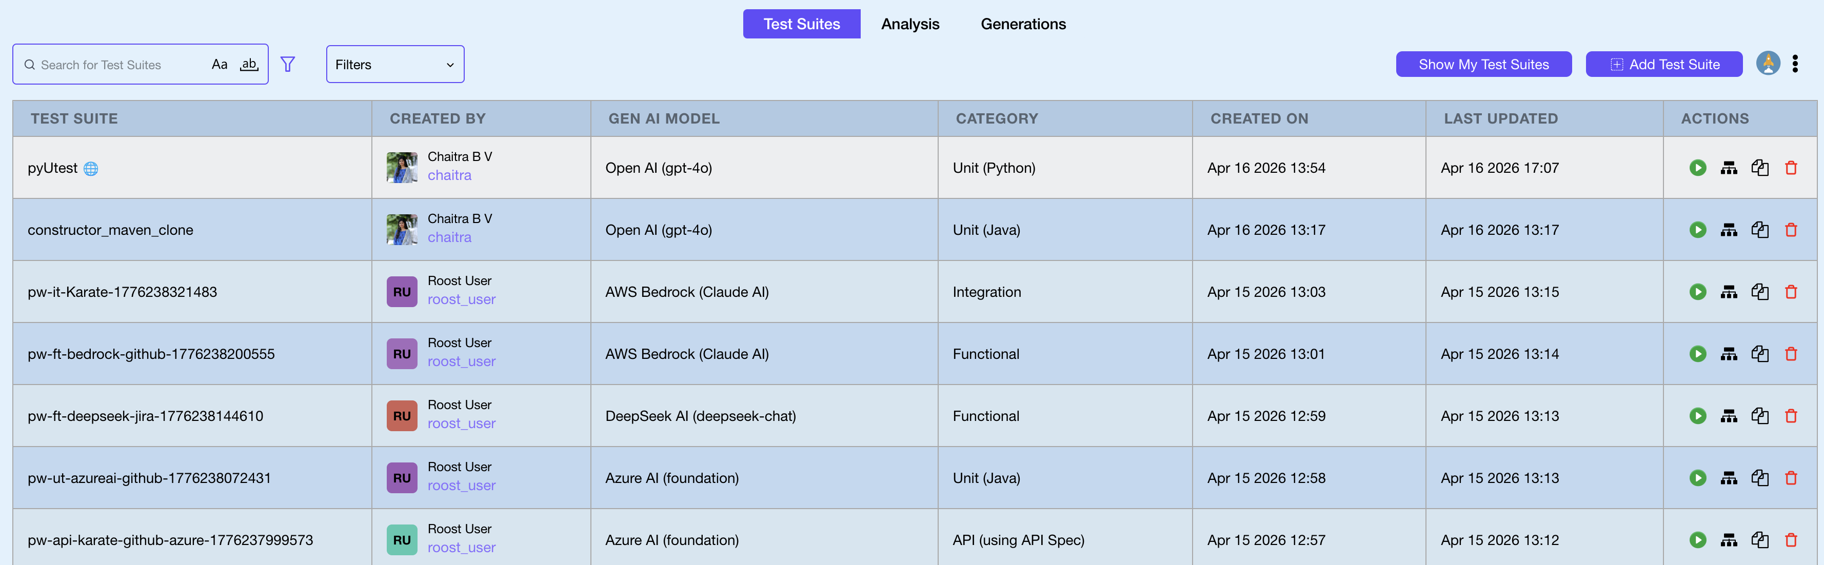Viewport: 1824px width, 565px height.
Task: Click the Search for Test Suites field
Action: tap(117, 65)
